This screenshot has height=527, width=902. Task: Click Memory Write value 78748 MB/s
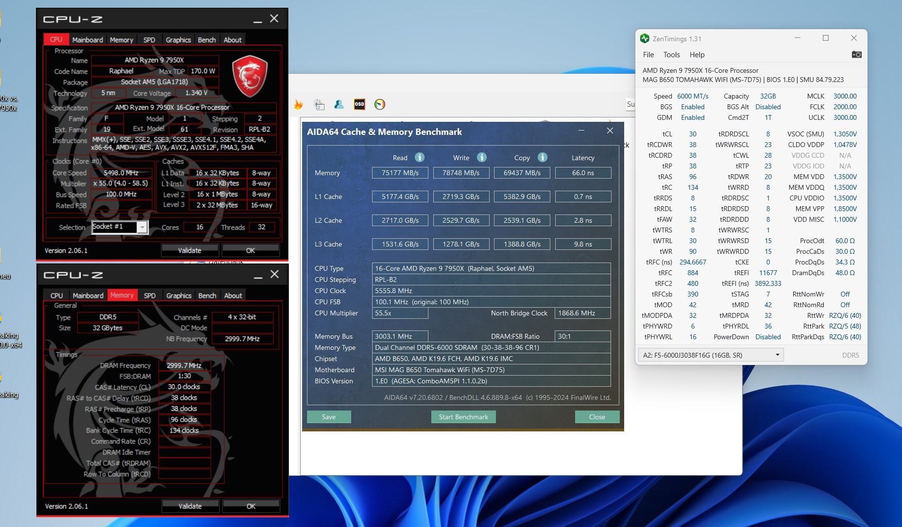[461, 173]
